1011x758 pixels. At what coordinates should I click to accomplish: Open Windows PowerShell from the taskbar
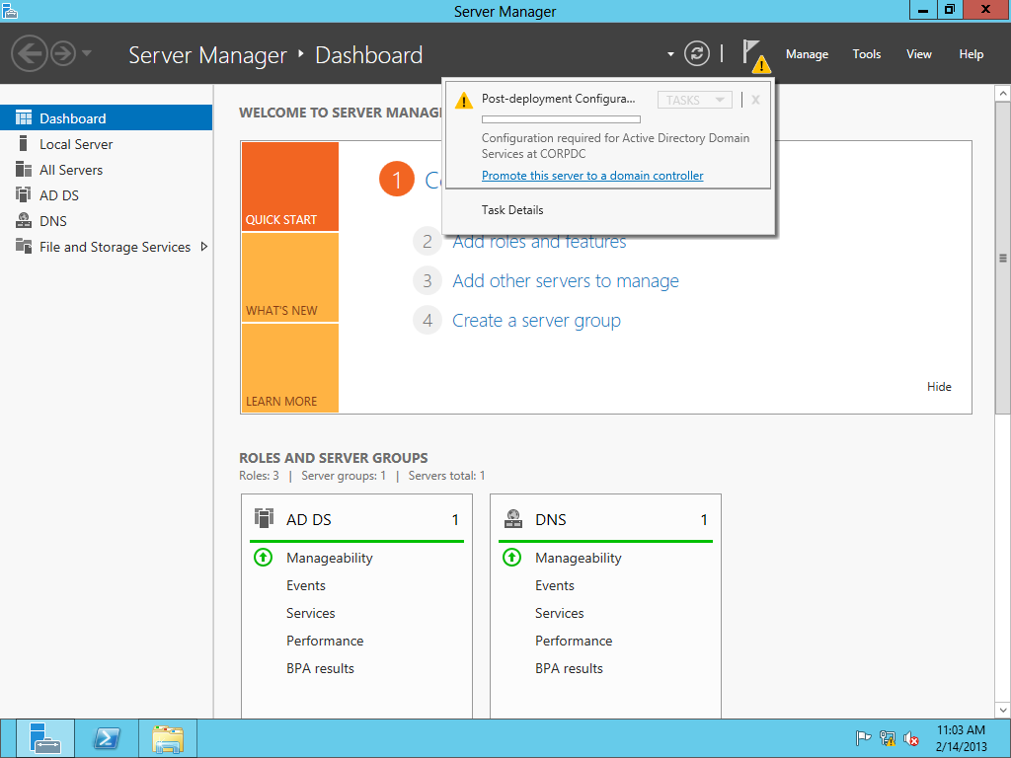point(107,738)
